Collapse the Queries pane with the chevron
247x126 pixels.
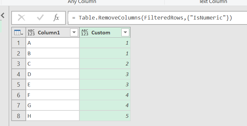[3, 16]
